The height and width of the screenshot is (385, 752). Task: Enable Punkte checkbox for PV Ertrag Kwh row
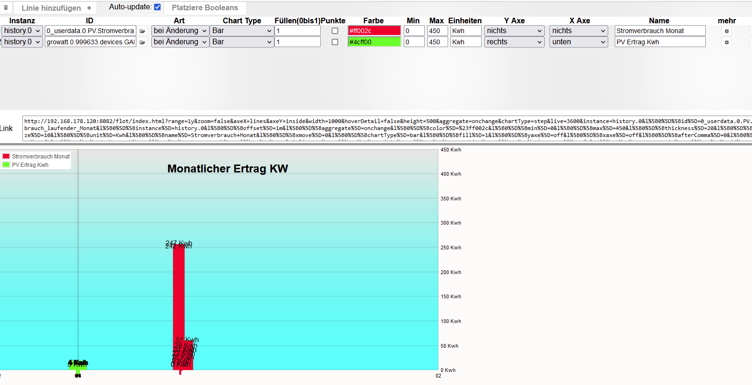click(x=335, y=42)
